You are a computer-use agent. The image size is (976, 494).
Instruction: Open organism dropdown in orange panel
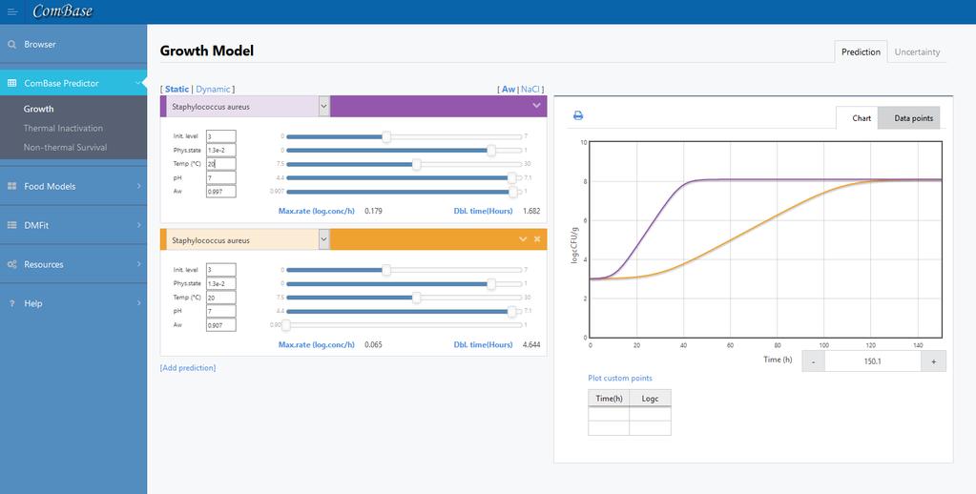[x=323, y=239]
